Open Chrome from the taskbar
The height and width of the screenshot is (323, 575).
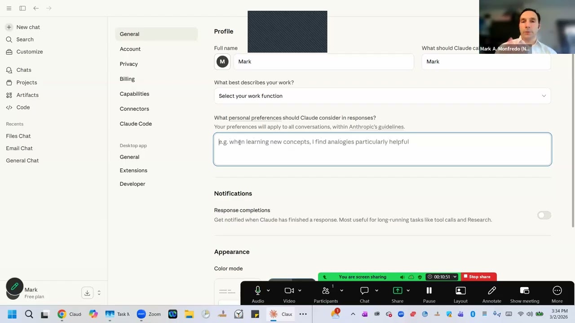pyautogui.click(x=62, y=314)
